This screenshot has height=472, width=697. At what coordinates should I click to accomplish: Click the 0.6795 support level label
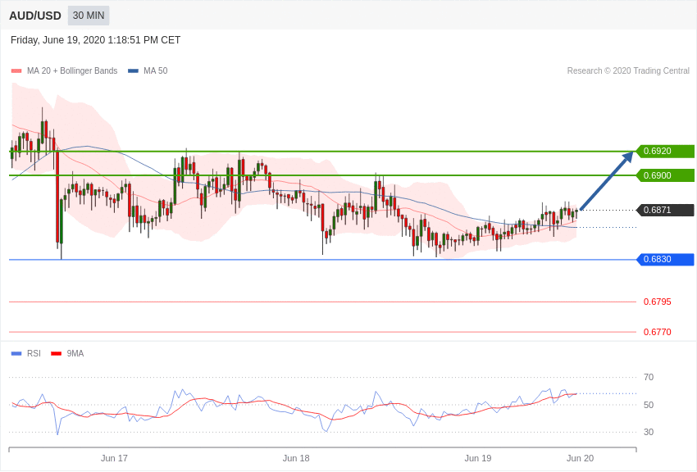[658, 302]
